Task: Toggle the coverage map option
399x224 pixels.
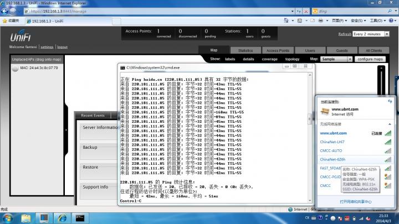Action: coord(269,59)
